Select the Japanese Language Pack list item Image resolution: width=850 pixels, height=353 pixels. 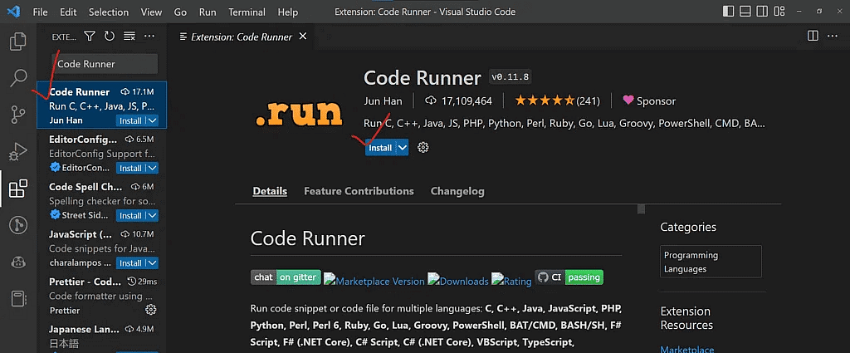click(102, 336)
